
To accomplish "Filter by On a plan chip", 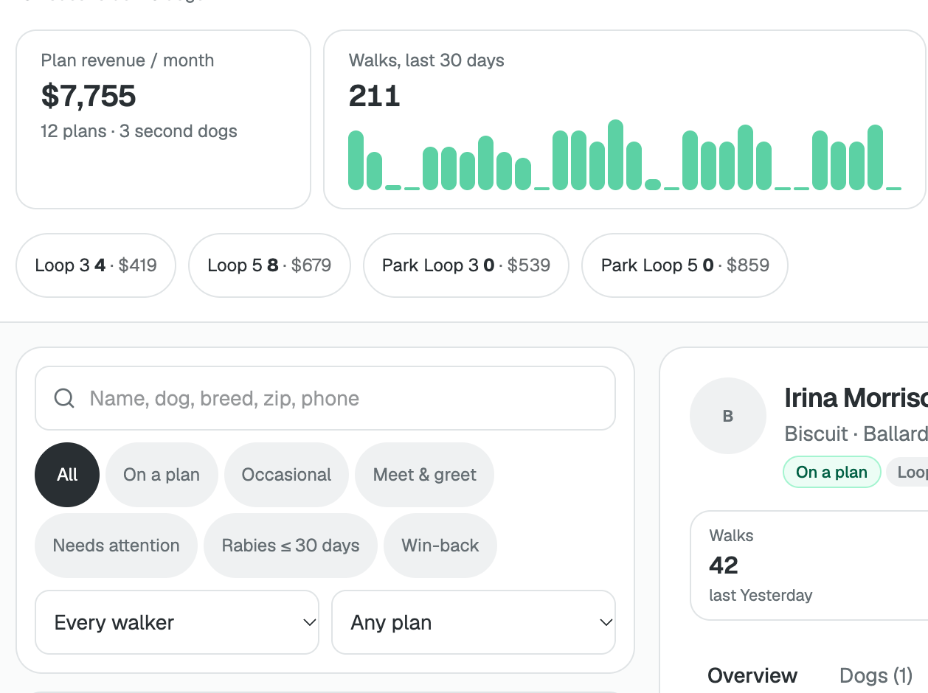I will [x=162, y=475].
